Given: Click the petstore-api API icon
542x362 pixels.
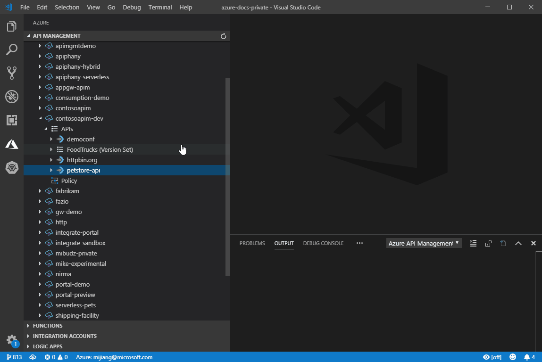Looking at the screenshot, I should (x=60, y=170).
